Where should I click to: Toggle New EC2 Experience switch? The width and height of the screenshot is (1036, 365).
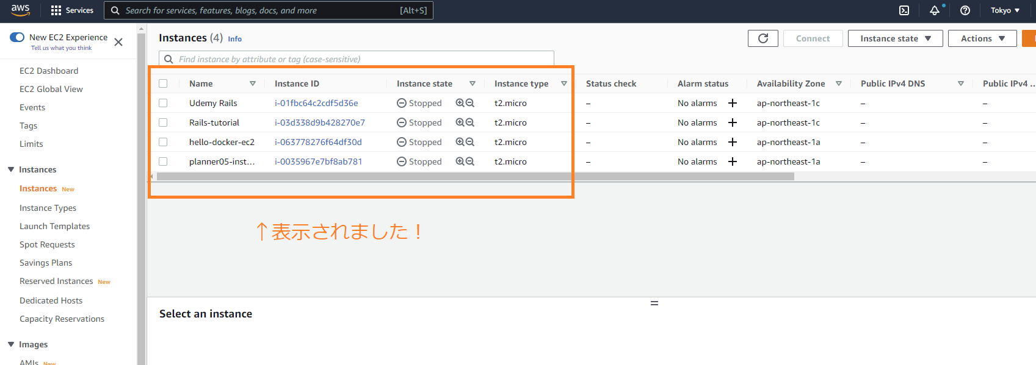coord(17,37)
